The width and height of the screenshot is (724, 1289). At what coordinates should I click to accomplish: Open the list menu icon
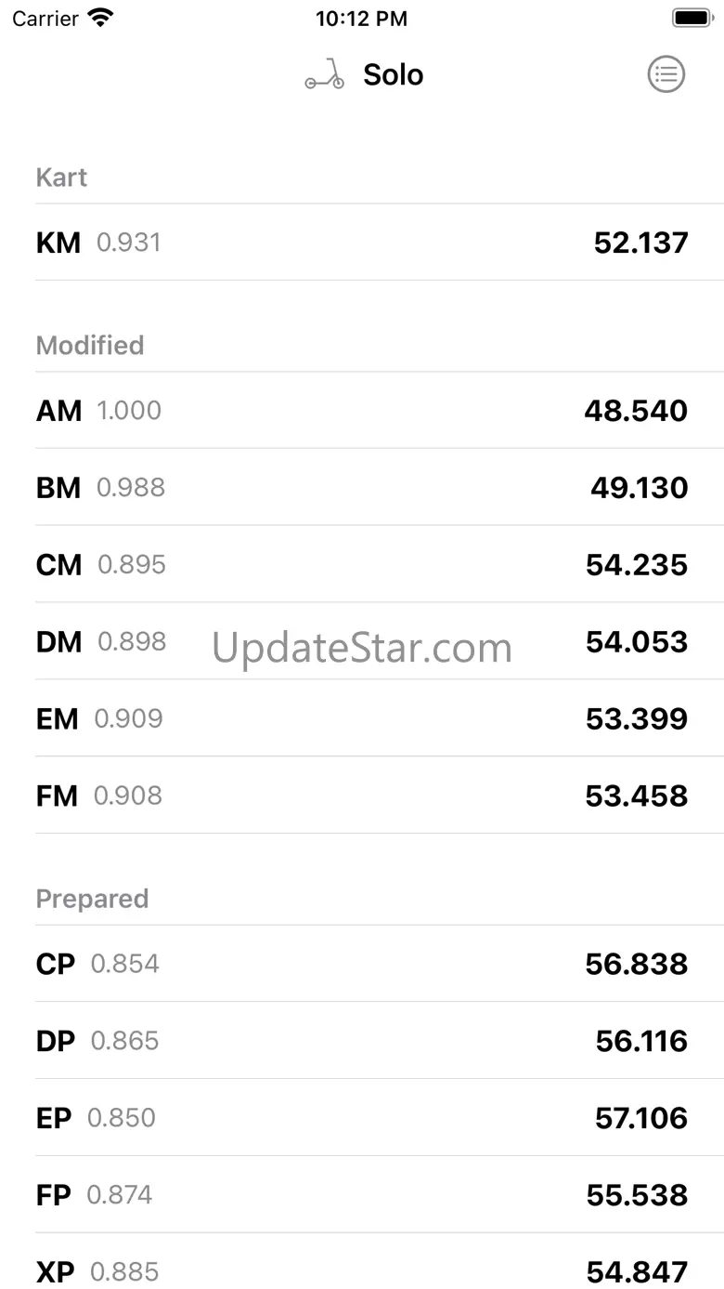666,74
